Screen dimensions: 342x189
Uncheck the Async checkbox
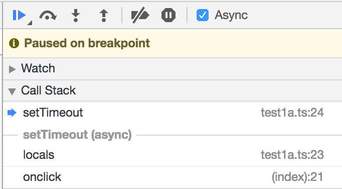pyautogui.click(x=203, y=15)
